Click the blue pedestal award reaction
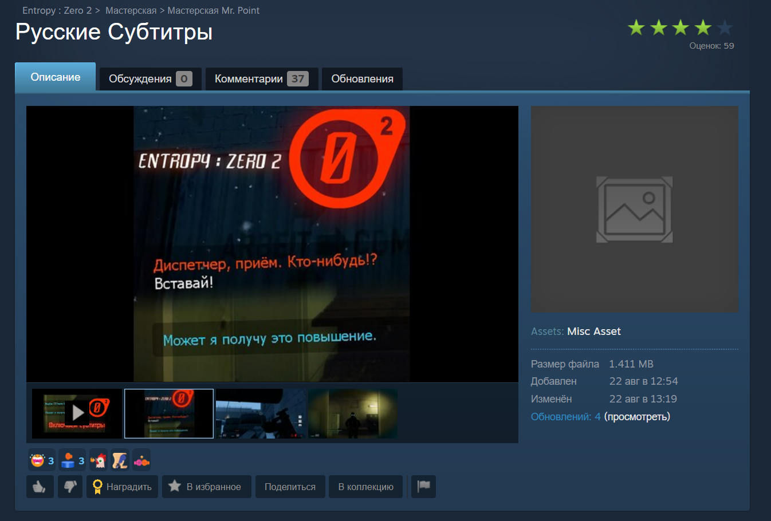The width and height of the screenshot is (771, 521). [x=72, y=460]
